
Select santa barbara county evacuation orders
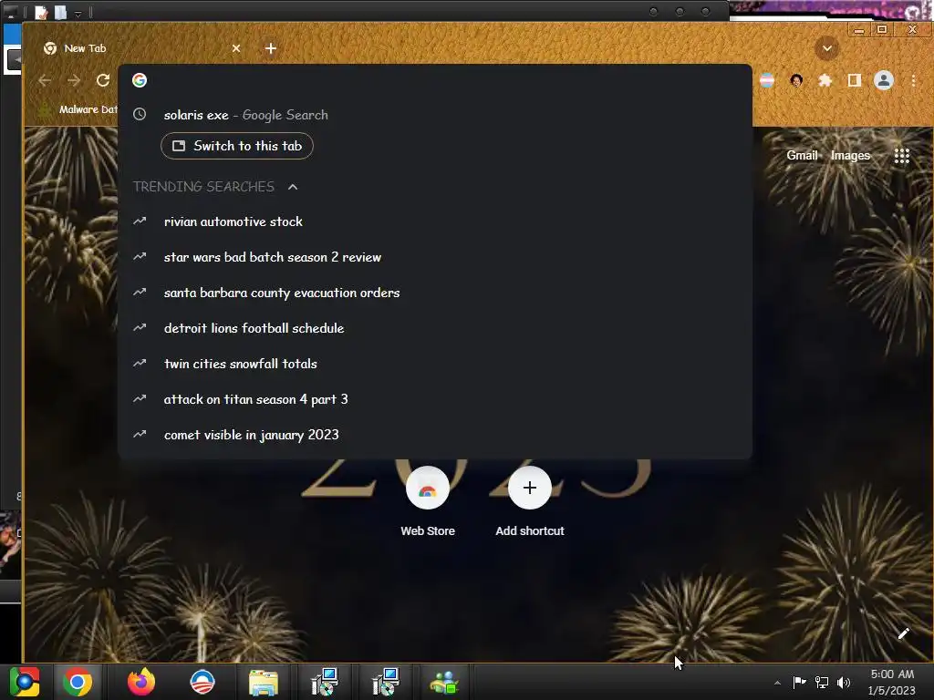point(435,293)
